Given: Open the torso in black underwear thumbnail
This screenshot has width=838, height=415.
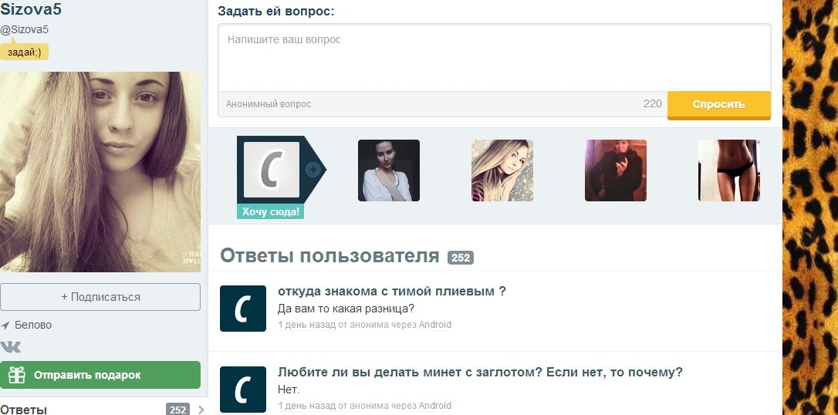Looking at the screenshot, I should 729,170.
